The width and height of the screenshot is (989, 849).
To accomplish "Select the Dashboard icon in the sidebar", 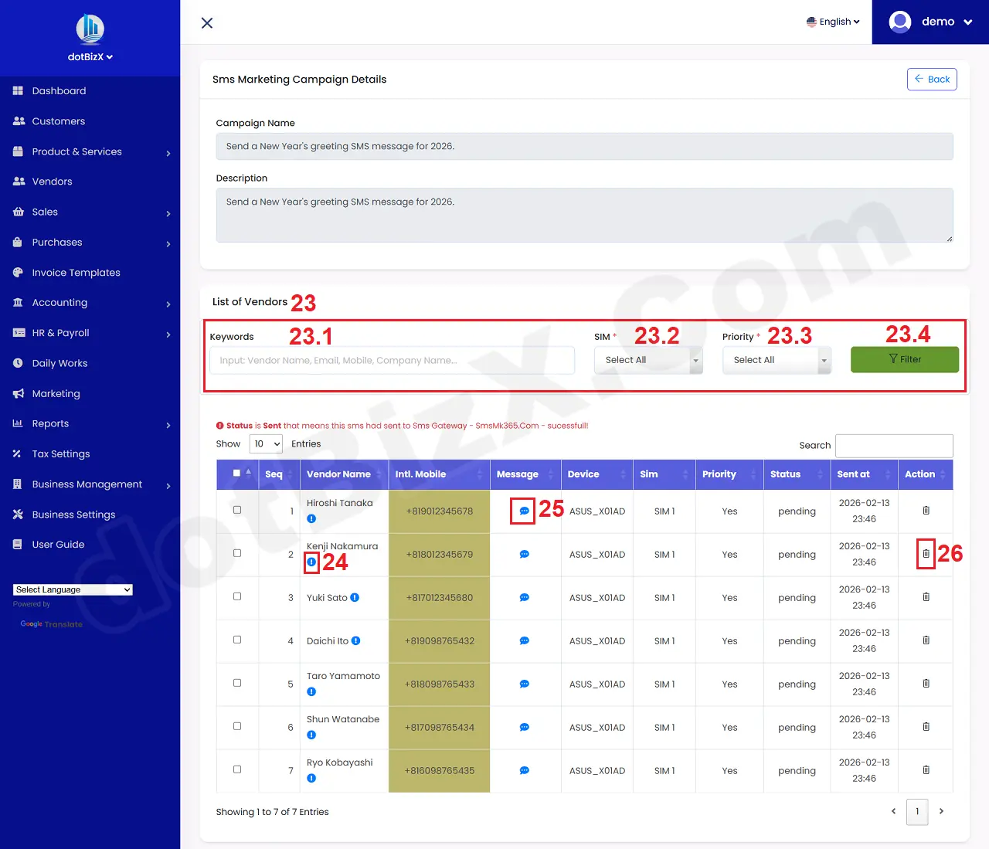I will 16,90.
